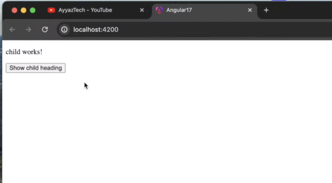Click the Angular logo favicon on tab
This screenshot has width=332, height=183.
(x=159, y=10)
